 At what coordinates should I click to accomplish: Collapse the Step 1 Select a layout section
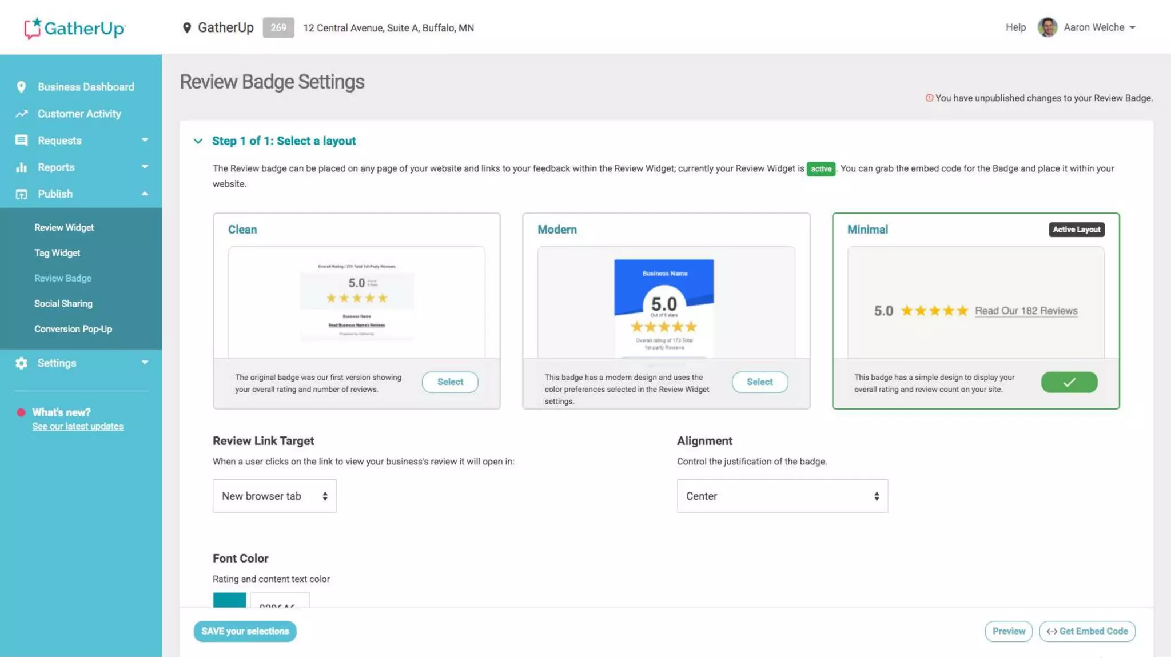(x=198, y=141)
